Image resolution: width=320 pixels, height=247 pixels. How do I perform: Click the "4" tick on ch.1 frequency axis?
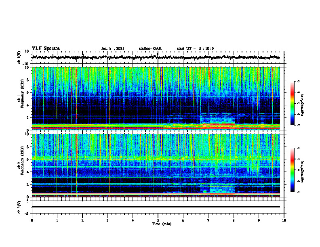point(28,105)
